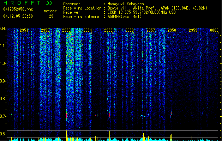Screen dimensions: 222x141
Task: Click the meteor count value 29
Action: (51, 16)
